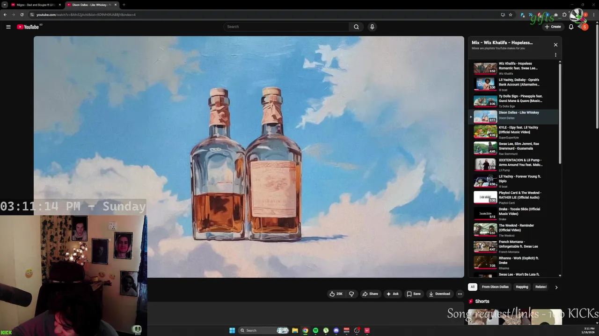Open the notifications bell
The image size is (599, 336).
pyautogui.click(x=571, y=27)
